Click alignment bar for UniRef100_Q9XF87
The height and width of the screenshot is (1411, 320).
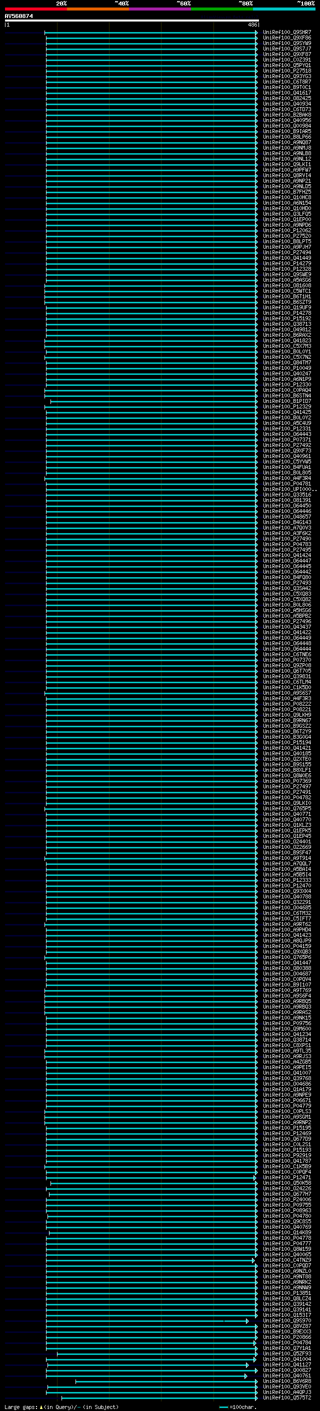tap(151, 54)
